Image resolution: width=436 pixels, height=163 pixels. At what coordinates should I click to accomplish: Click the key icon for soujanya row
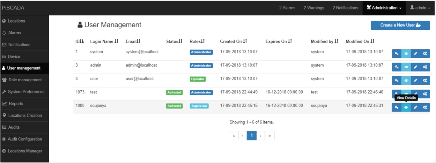click(x=396, y=108)
